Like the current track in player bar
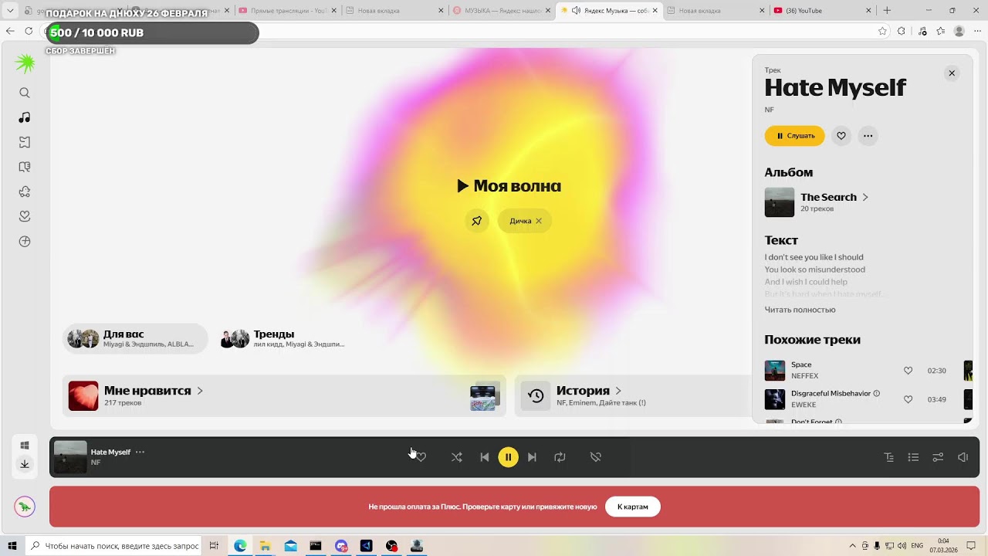The image size is (988, 556). point(421,457)
